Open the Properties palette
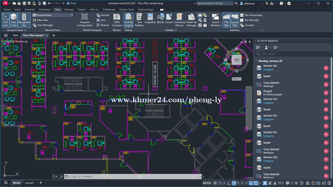Screen dimensions: 333x187 (x=150, y=18)
